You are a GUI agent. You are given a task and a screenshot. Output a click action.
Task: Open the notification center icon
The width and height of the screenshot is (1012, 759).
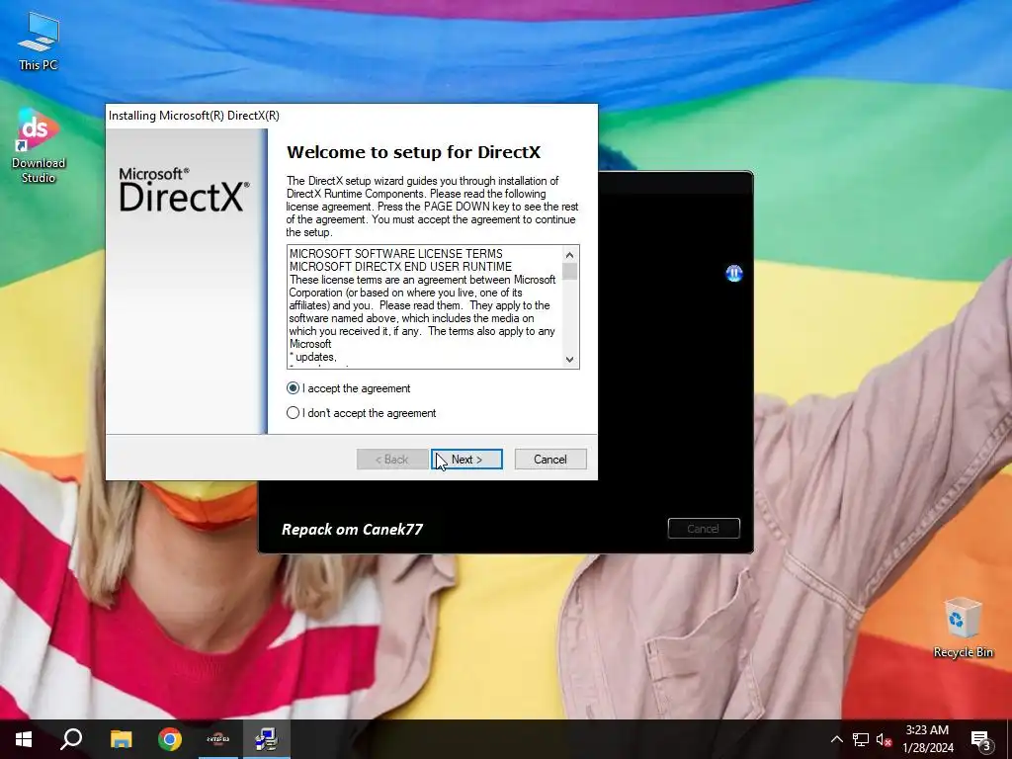pos(981,739)
